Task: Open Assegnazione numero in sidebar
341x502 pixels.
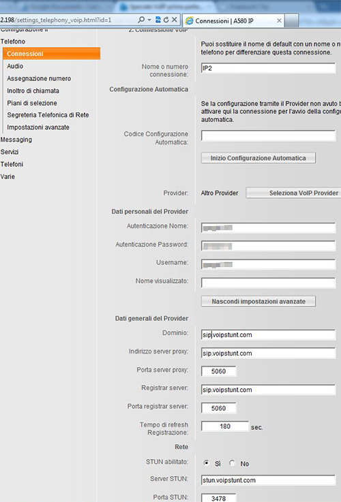Action: click(39, 78)
